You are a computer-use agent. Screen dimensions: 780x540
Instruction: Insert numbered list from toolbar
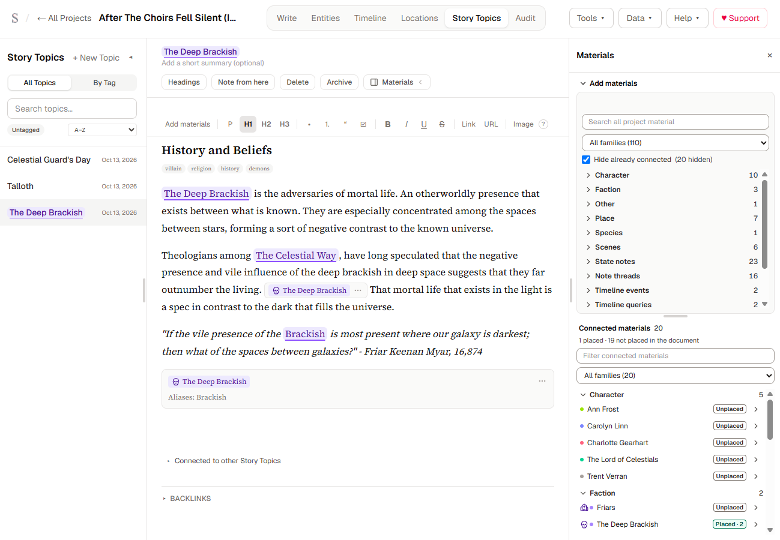pos(327,124)
